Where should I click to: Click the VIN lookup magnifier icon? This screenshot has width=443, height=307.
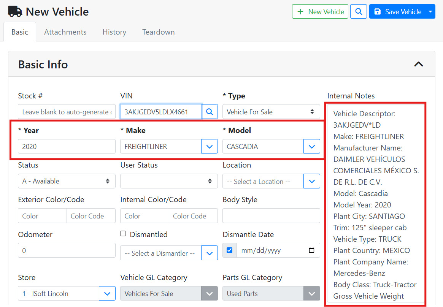point(210,112)
